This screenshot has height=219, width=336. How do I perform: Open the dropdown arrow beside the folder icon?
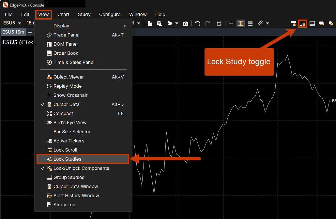coord(177,23)
